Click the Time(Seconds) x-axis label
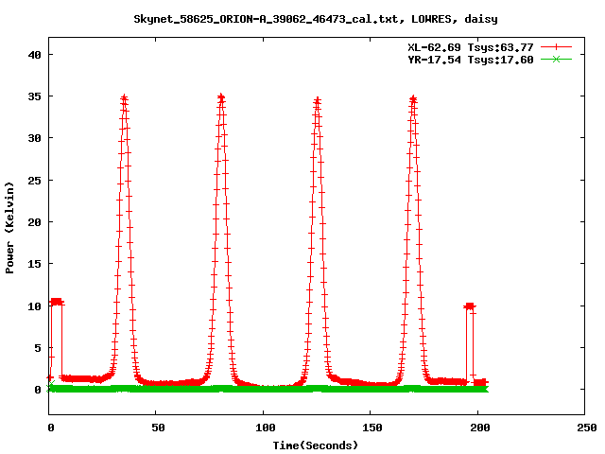Viewport: 605px width, 454px height. (x=315, y=445)
